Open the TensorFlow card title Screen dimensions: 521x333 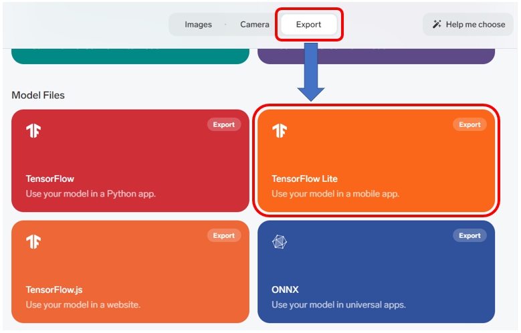(50, 179)
